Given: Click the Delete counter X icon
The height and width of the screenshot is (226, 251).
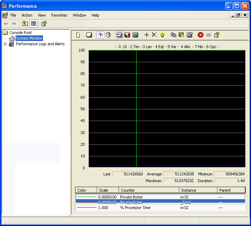Looking at the screenshot, I should pos(154,35).
